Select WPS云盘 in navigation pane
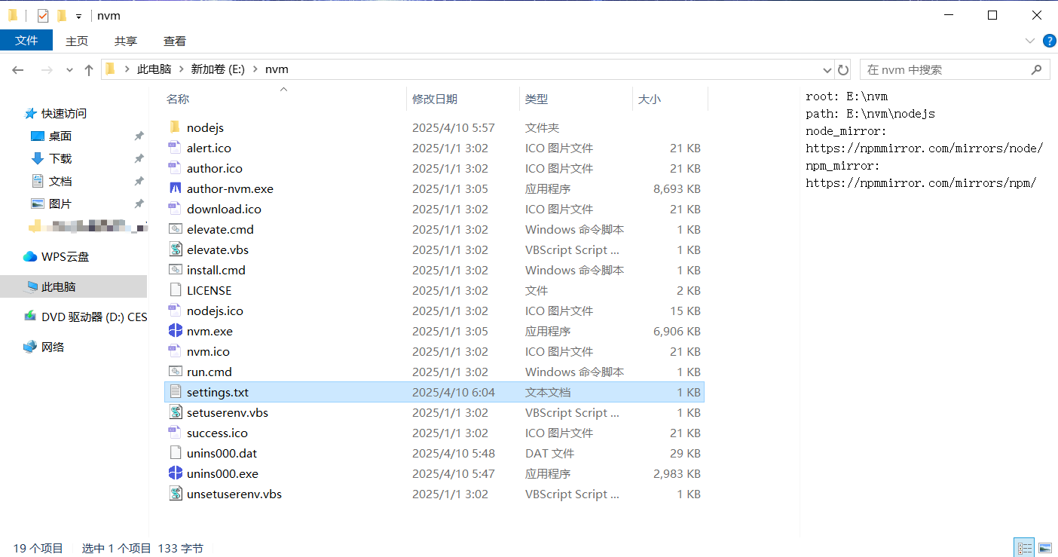 65,256
